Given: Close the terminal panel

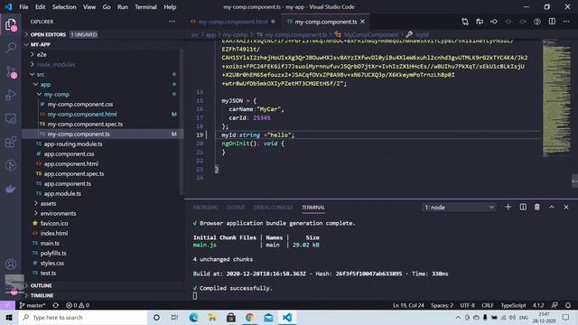Looking at the screenshot, I should [566, 207].
